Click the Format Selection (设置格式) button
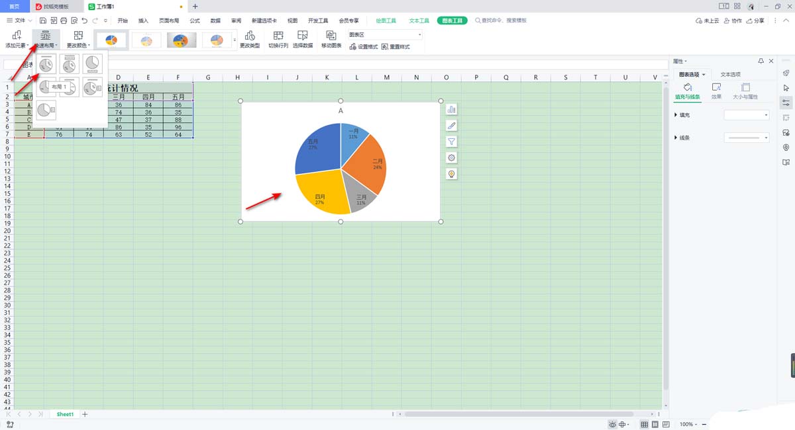Image resolution: width=795 pixels, height=430 pixels. point(364,47)
